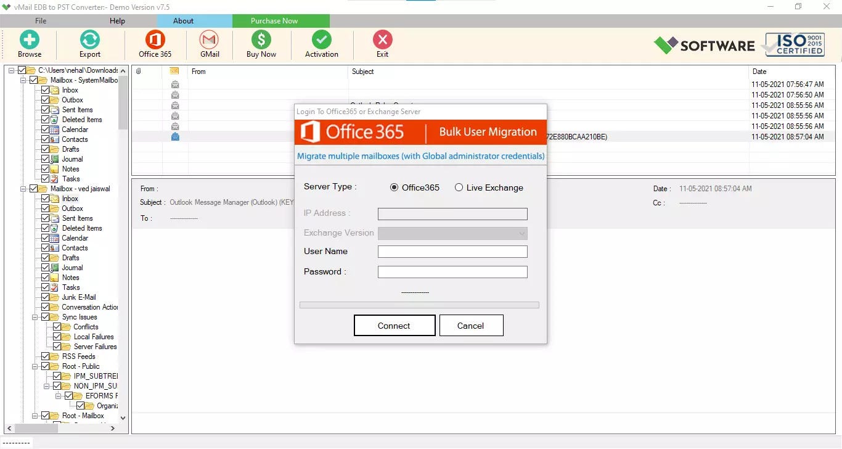Collapse the EFORMS folder node
This screenshot has height=449, width=842.
coord(59,396)
